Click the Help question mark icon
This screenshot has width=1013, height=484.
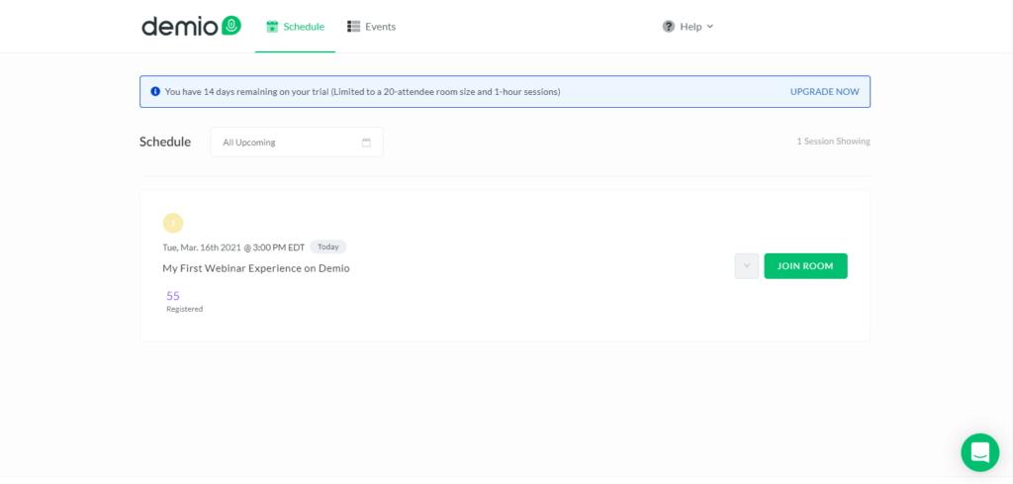pyautogui.click(x=669, y=27)
